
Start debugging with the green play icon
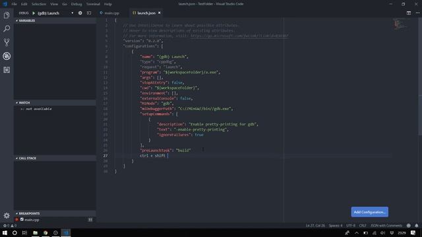click(34, 13)
